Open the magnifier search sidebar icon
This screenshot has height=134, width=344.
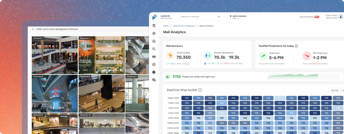pos(154,49)
